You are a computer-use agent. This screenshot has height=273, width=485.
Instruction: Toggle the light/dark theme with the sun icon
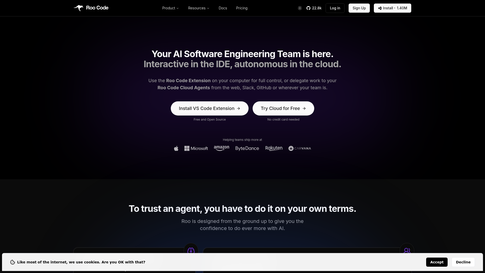point(300,8)
